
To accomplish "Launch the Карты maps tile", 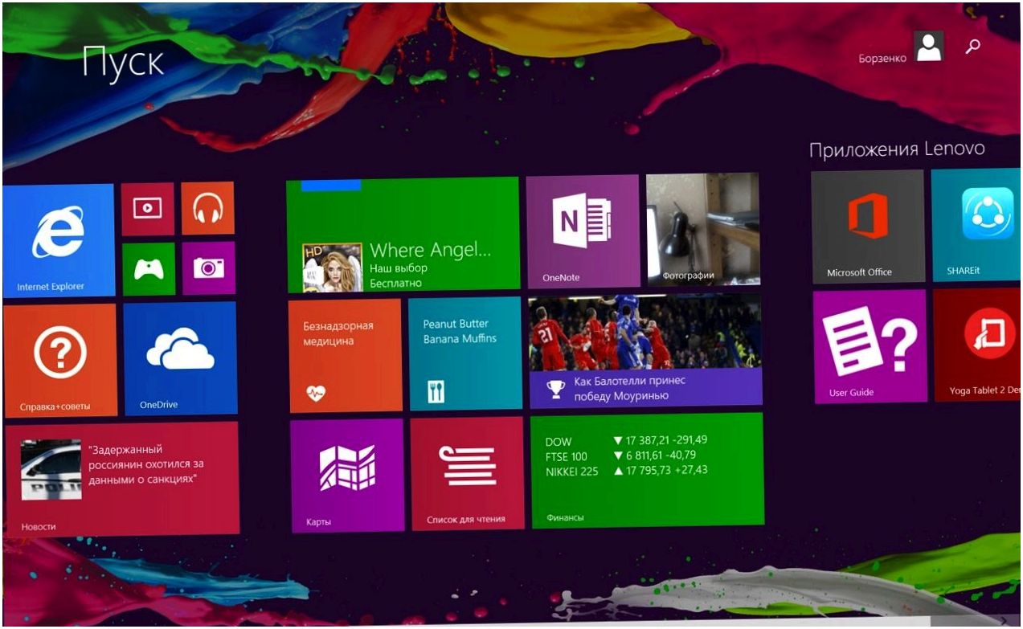I will pyautogui.click(x=347, y=476).
